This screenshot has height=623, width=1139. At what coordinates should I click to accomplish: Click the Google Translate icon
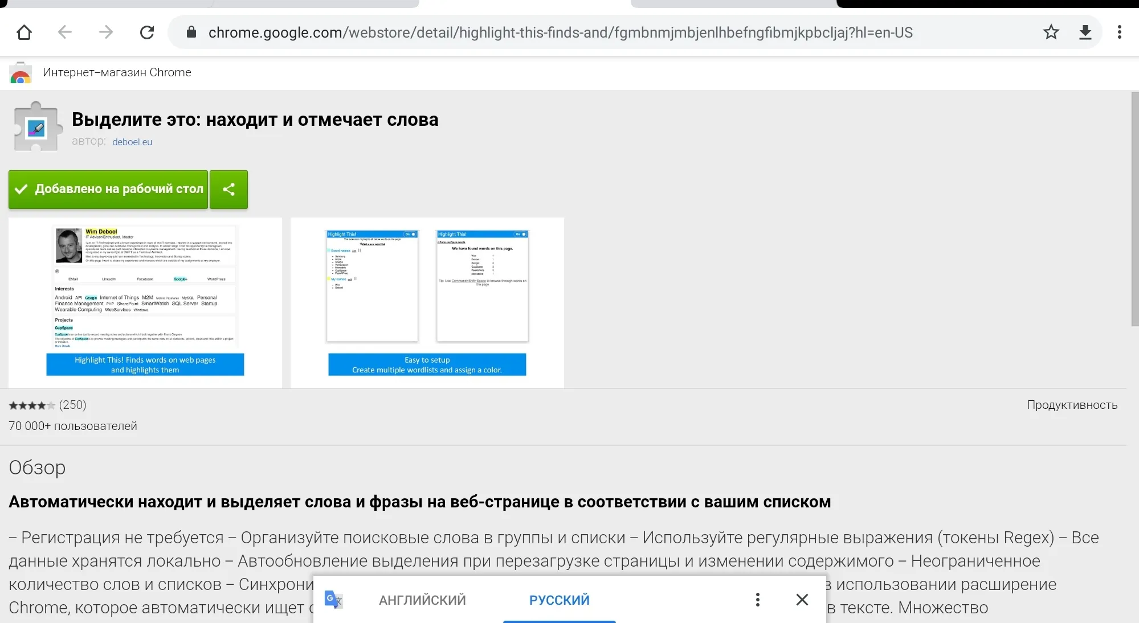coord(334,600)
